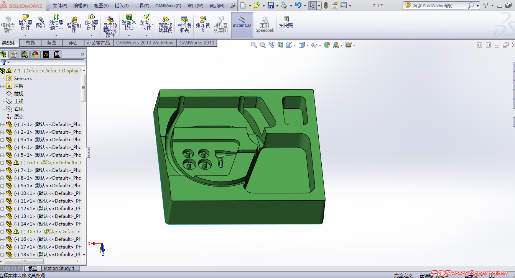
Task: Select the Sensors tree item
Action: pyautogui.click(x=23, y=78)
